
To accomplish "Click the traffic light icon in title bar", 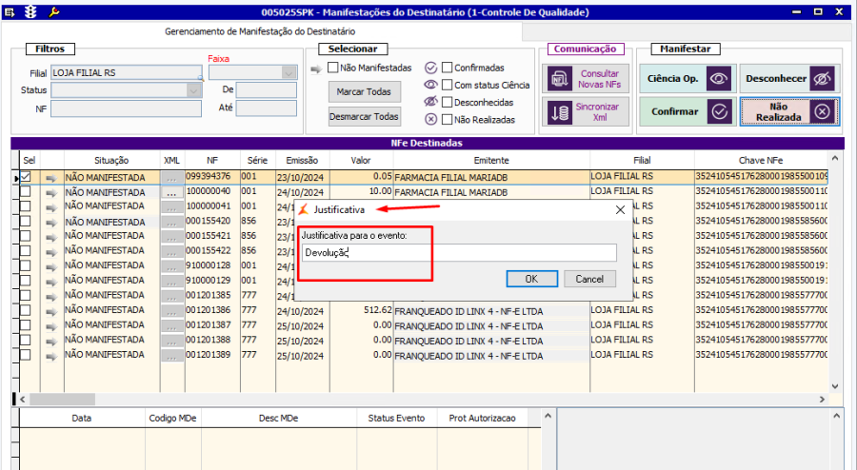I will point(30,12).
